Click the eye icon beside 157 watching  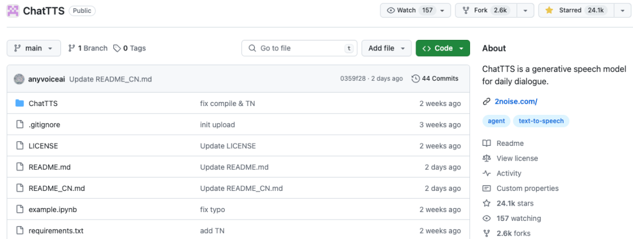(x=487, y=218)
